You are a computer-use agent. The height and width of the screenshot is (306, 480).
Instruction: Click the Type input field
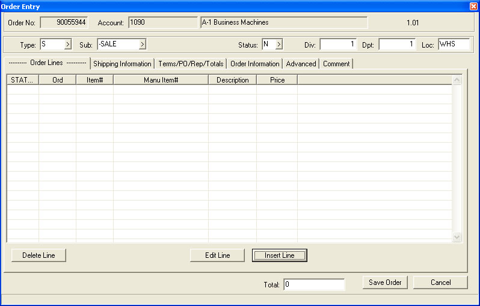pyautogui.click(x=52, y=45)
